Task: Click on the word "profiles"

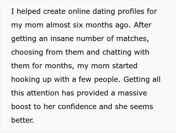Action: point(131,12)
